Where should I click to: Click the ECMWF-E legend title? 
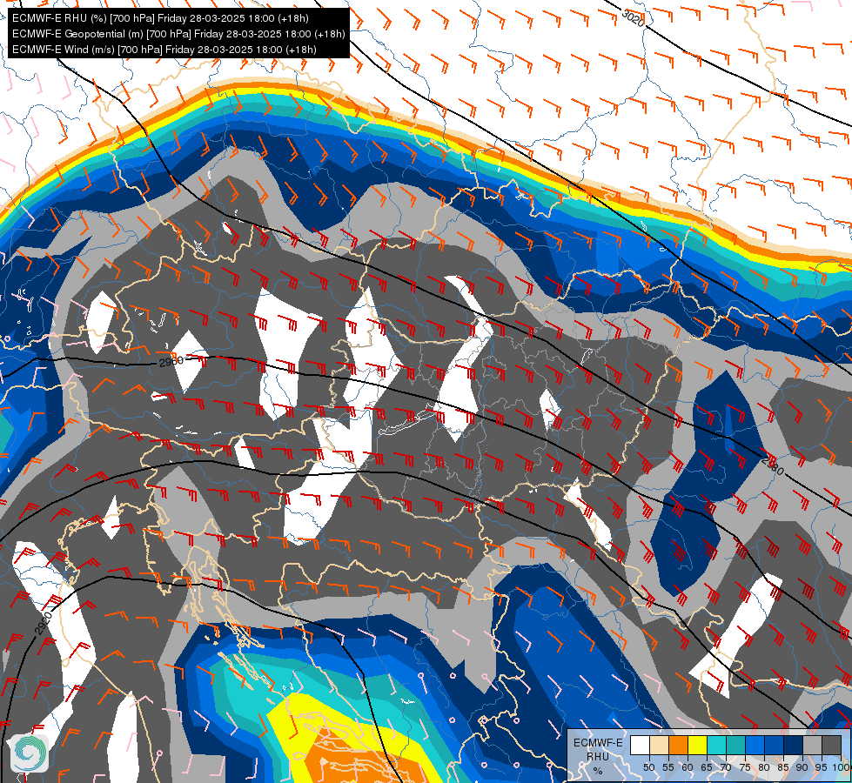[x=598, y=743]
